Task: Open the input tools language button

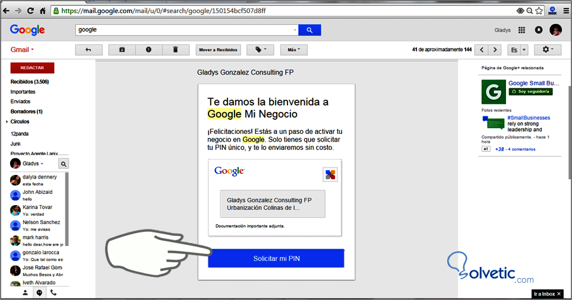Action: coord(514,50)
